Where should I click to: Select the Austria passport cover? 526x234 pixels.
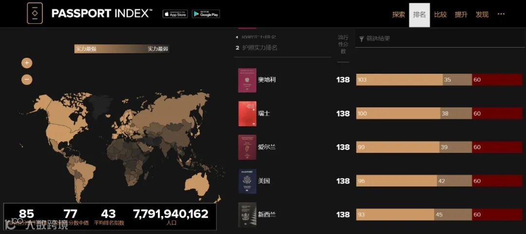click(247, 80)
